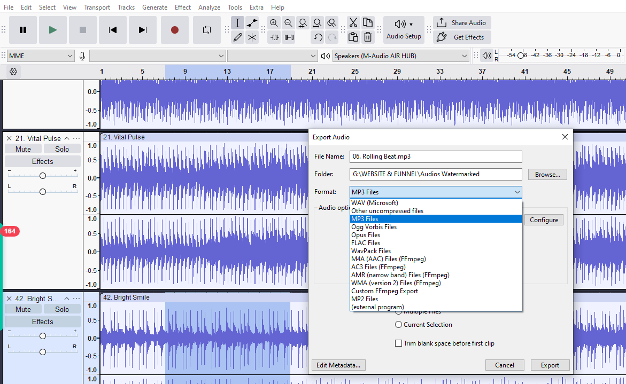This screenshot has height=384, width=626.
Task: Undo the last action
Action: point(318,37)
